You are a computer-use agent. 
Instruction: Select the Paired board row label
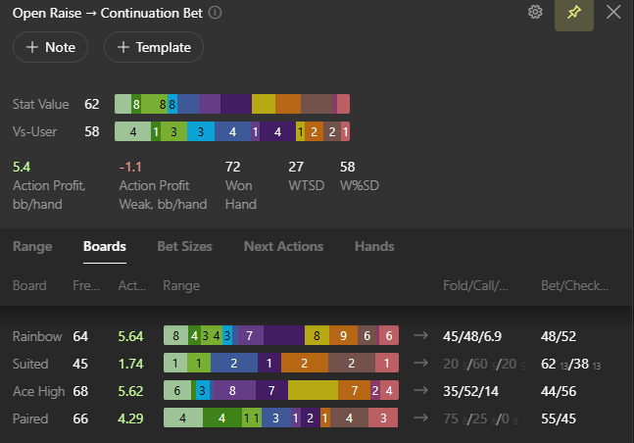click(x=30, y=418)
